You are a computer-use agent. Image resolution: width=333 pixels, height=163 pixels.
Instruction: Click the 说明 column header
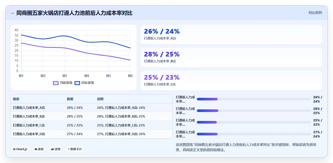(x=100, y=99)
